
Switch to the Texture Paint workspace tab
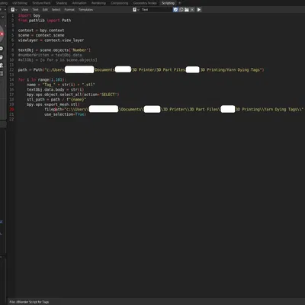(x=41, y=3)
